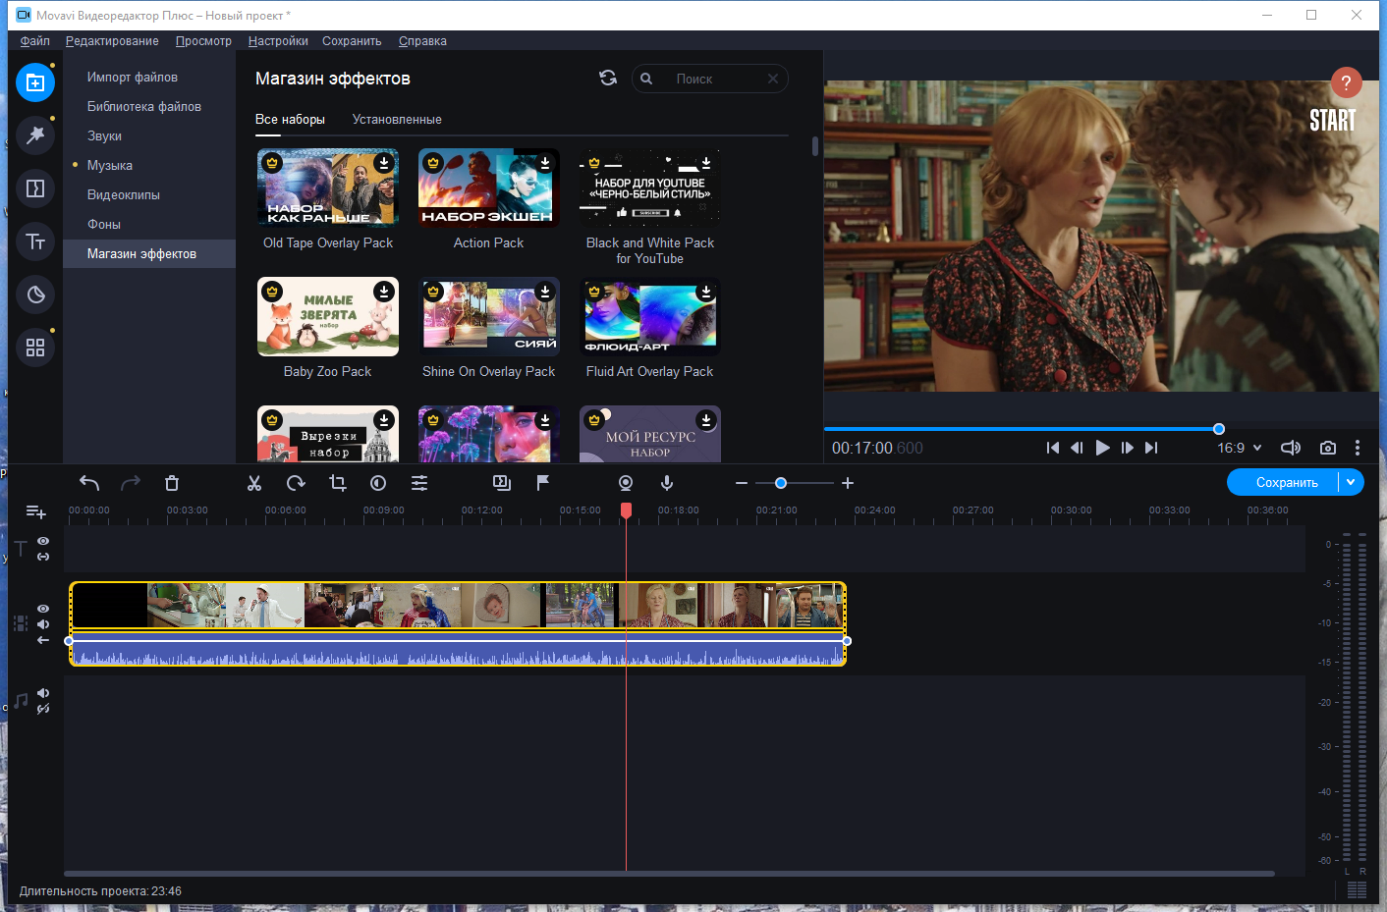The width and height of the screenshot is (1387, 912).
Task: Click the player progress bar handle
Action: 1219,429
